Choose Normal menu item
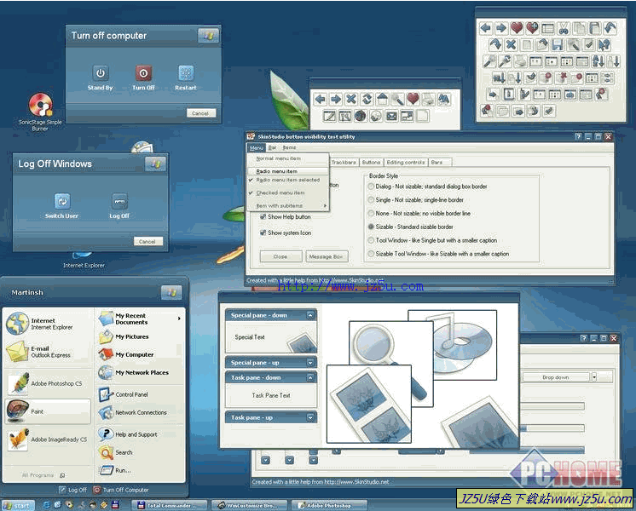 288,158
